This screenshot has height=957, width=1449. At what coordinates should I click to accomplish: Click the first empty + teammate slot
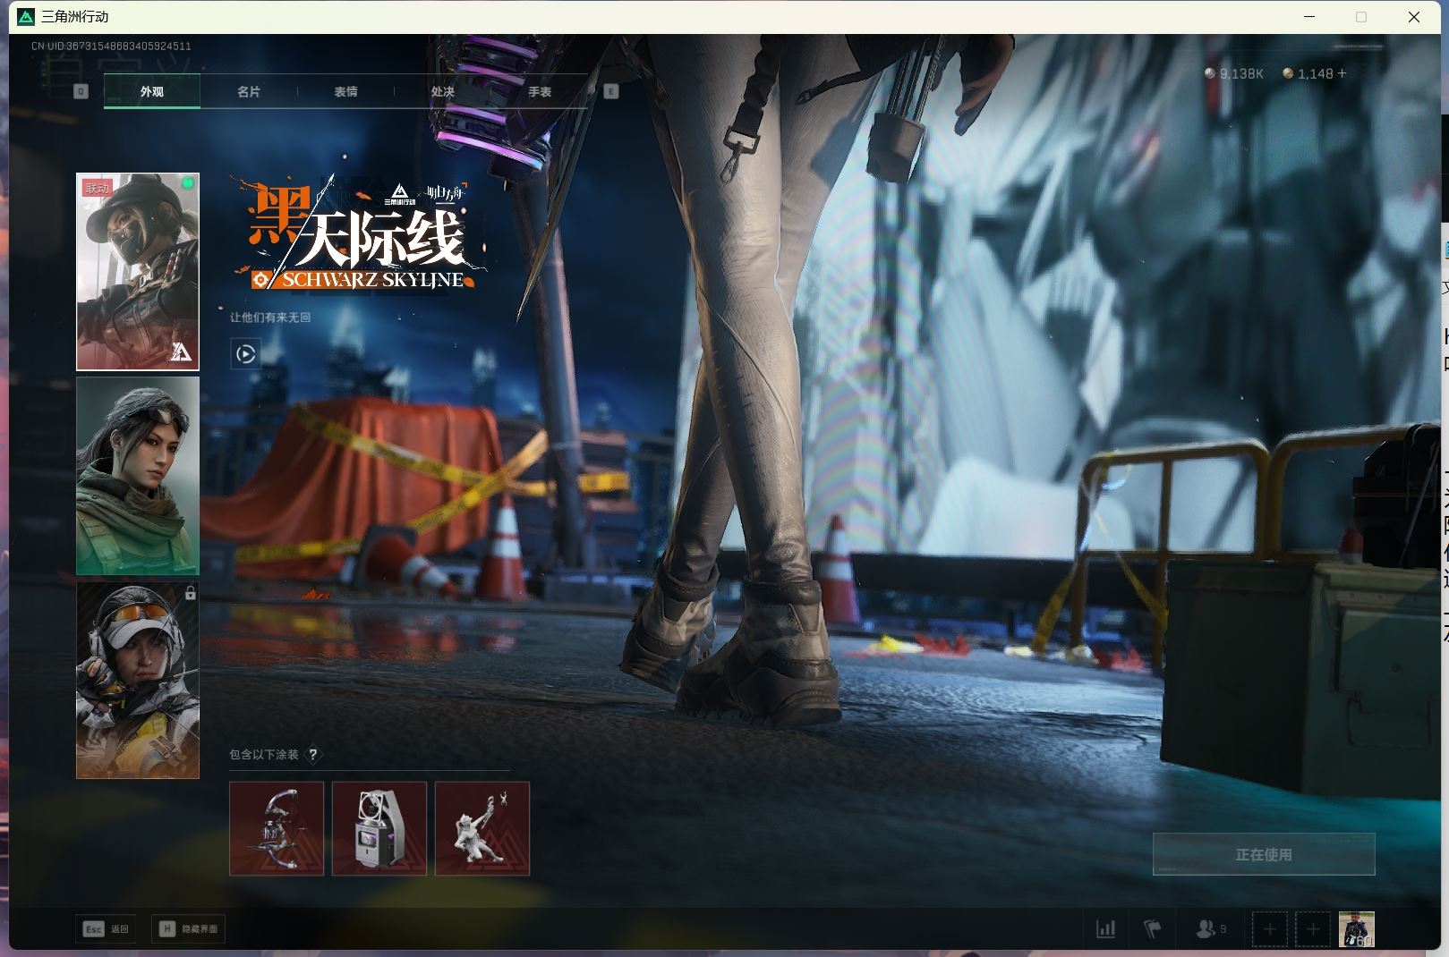pos(1270,928)
